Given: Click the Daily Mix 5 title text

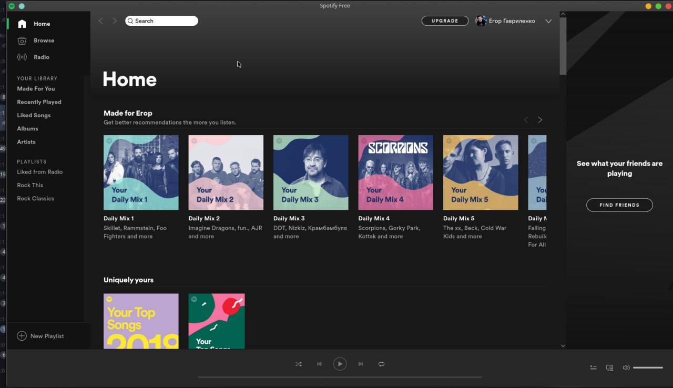Looking at the screenshot, I should [x=459, y=218].
